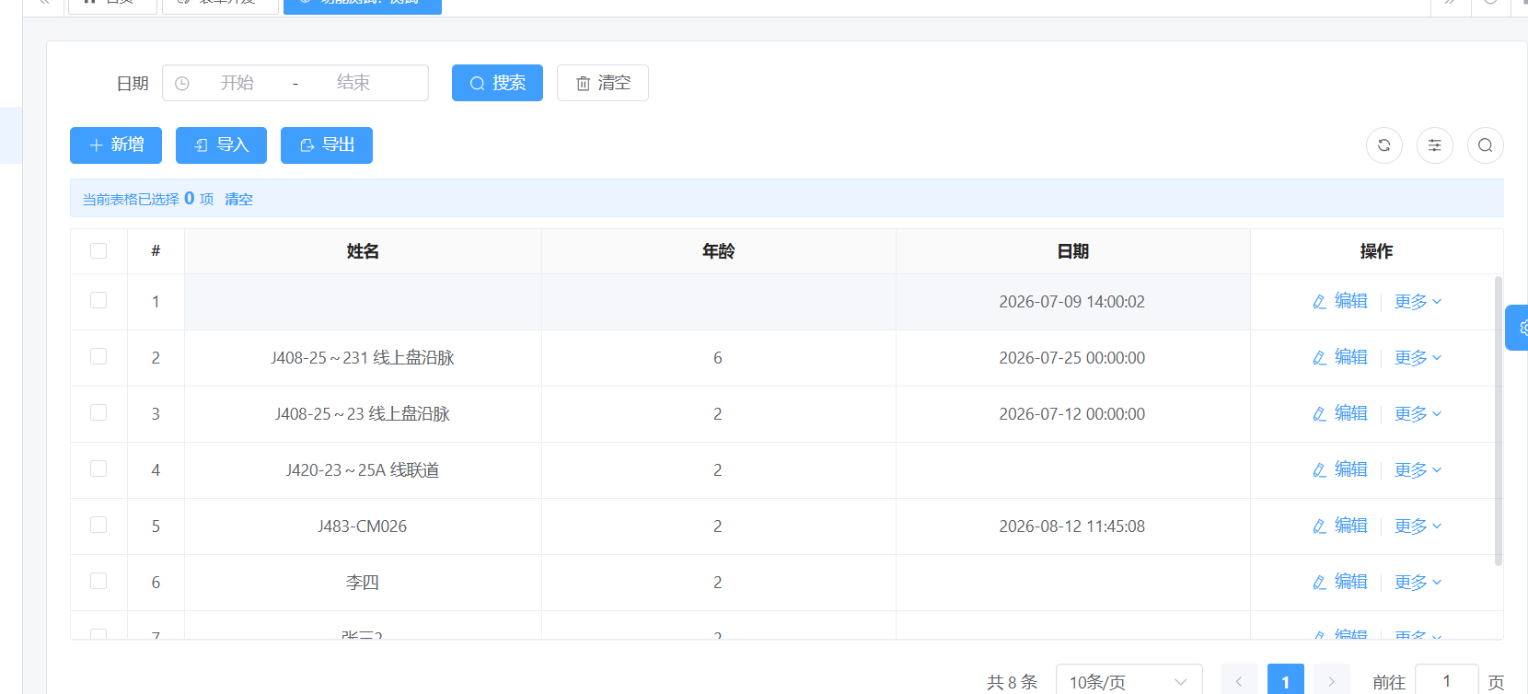The image size is (1528, 694).
Task: Click the 当前表格已选择 0 项 status text
Action: (148, 199)
